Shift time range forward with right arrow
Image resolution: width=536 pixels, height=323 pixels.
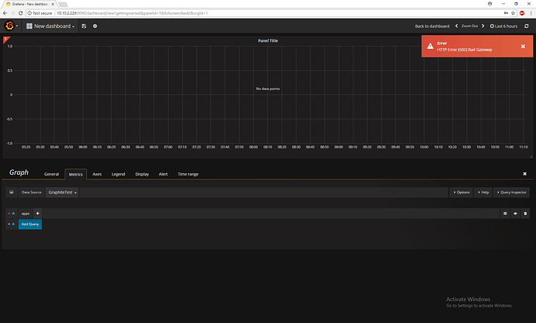[482, 26]
